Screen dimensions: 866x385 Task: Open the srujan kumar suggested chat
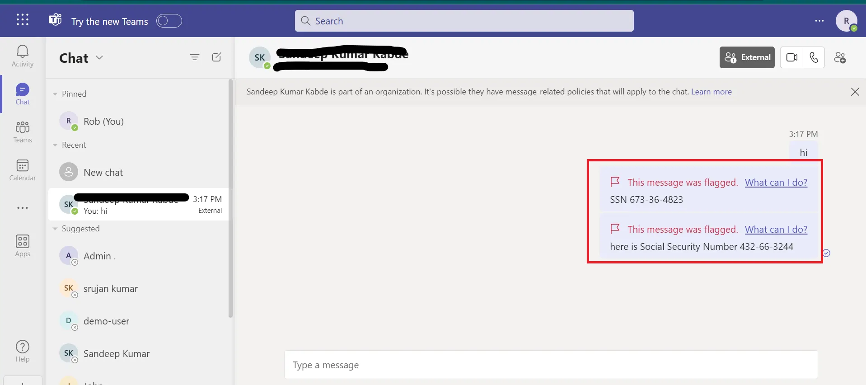click(111, 289)
